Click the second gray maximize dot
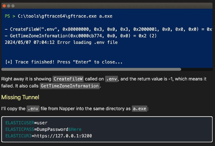This screenshot has height=146, width=215. 13,6
